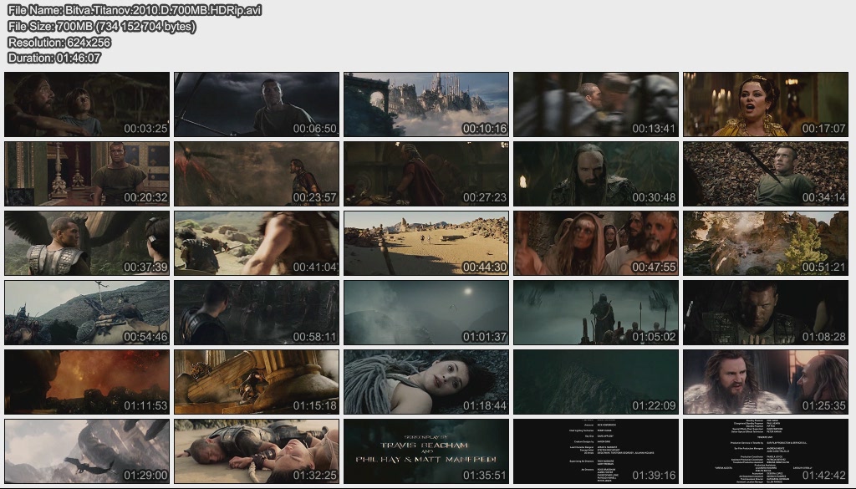856x489 pixels.
Task: Open the thumbnail timestamped 00:37:39
Action: pos(87,243)
